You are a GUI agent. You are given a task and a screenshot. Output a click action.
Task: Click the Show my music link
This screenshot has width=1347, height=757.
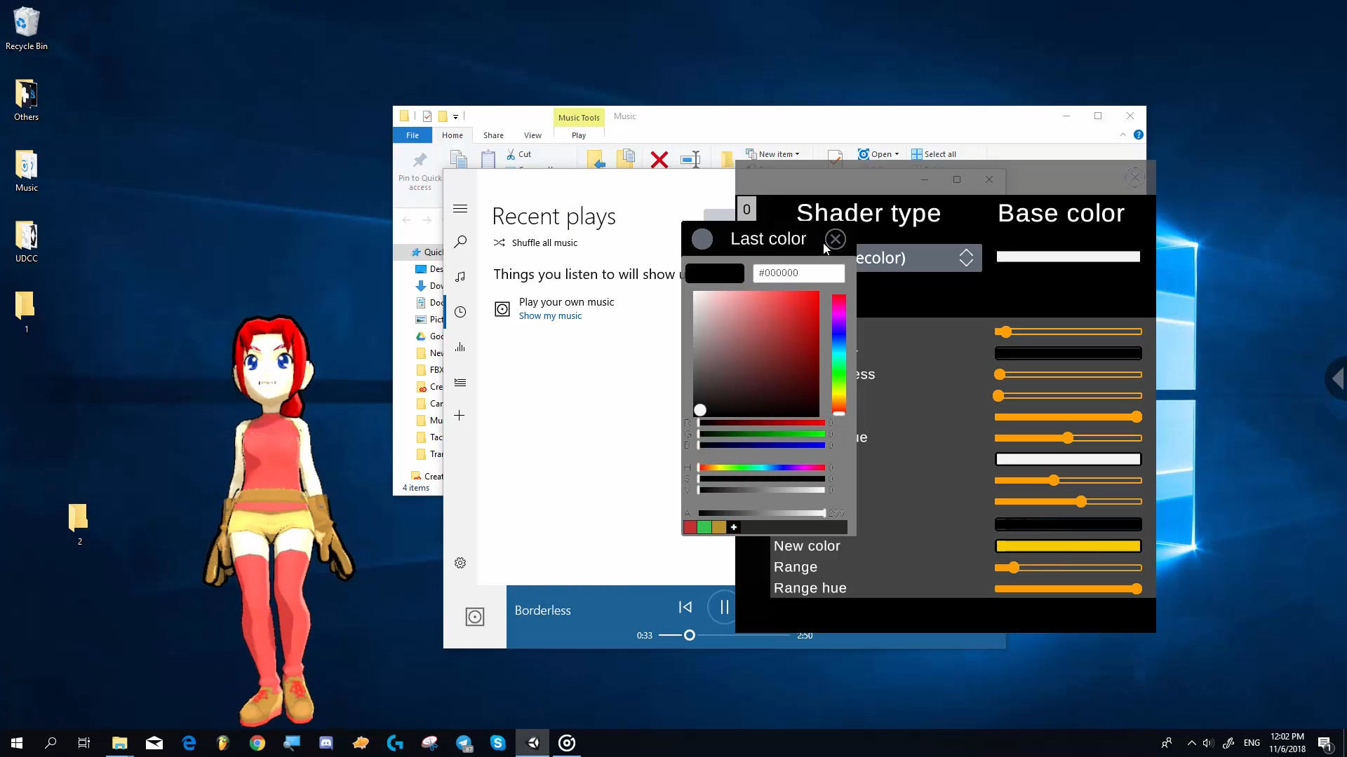click(551, 316)
